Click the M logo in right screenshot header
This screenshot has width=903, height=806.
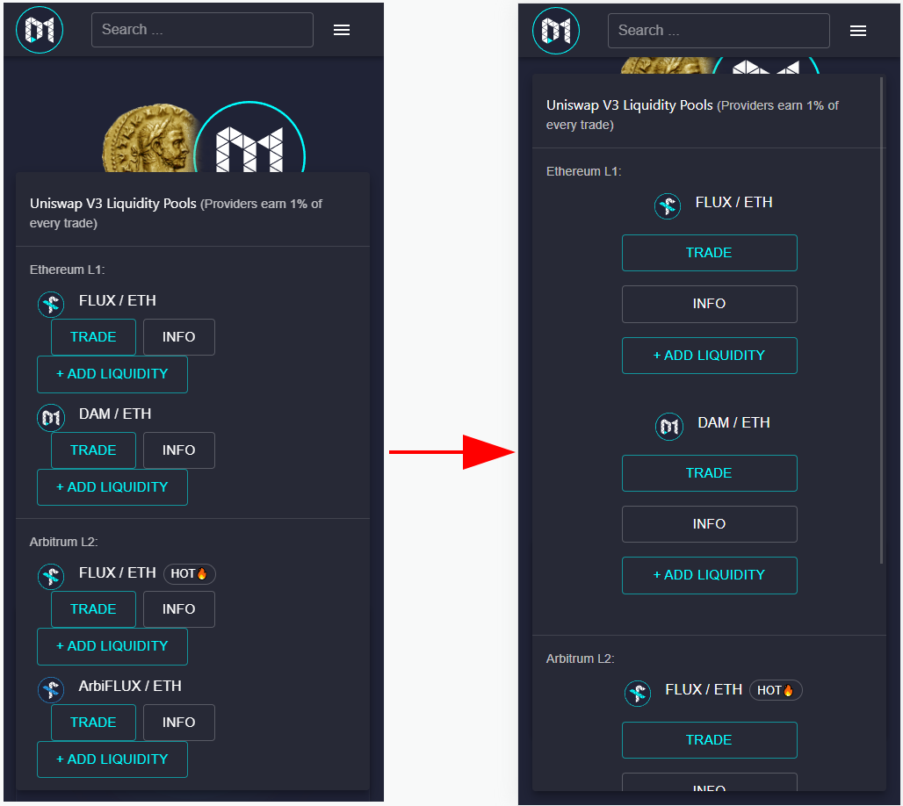coord(556,31)
